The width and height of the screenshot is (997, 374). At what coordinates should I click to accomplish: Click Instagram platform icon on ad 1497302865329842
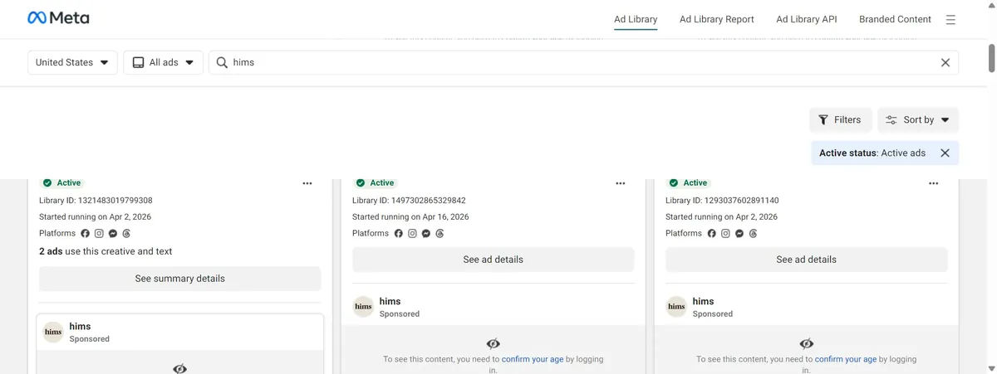pyautogui.click(x=412, y=234)
